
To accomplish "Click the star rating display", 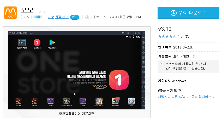I will [x=167, y=36].
